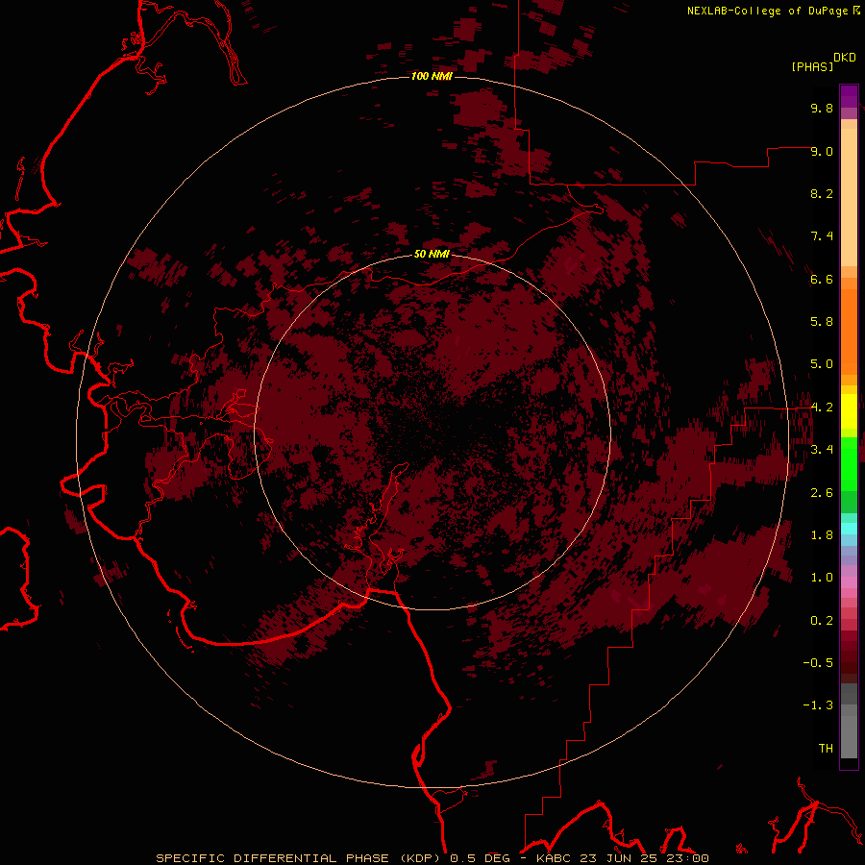The width and height of the screenshot is (865, 865).
Task: Pick the light peach color bar segment
Action: pos(849,197)
